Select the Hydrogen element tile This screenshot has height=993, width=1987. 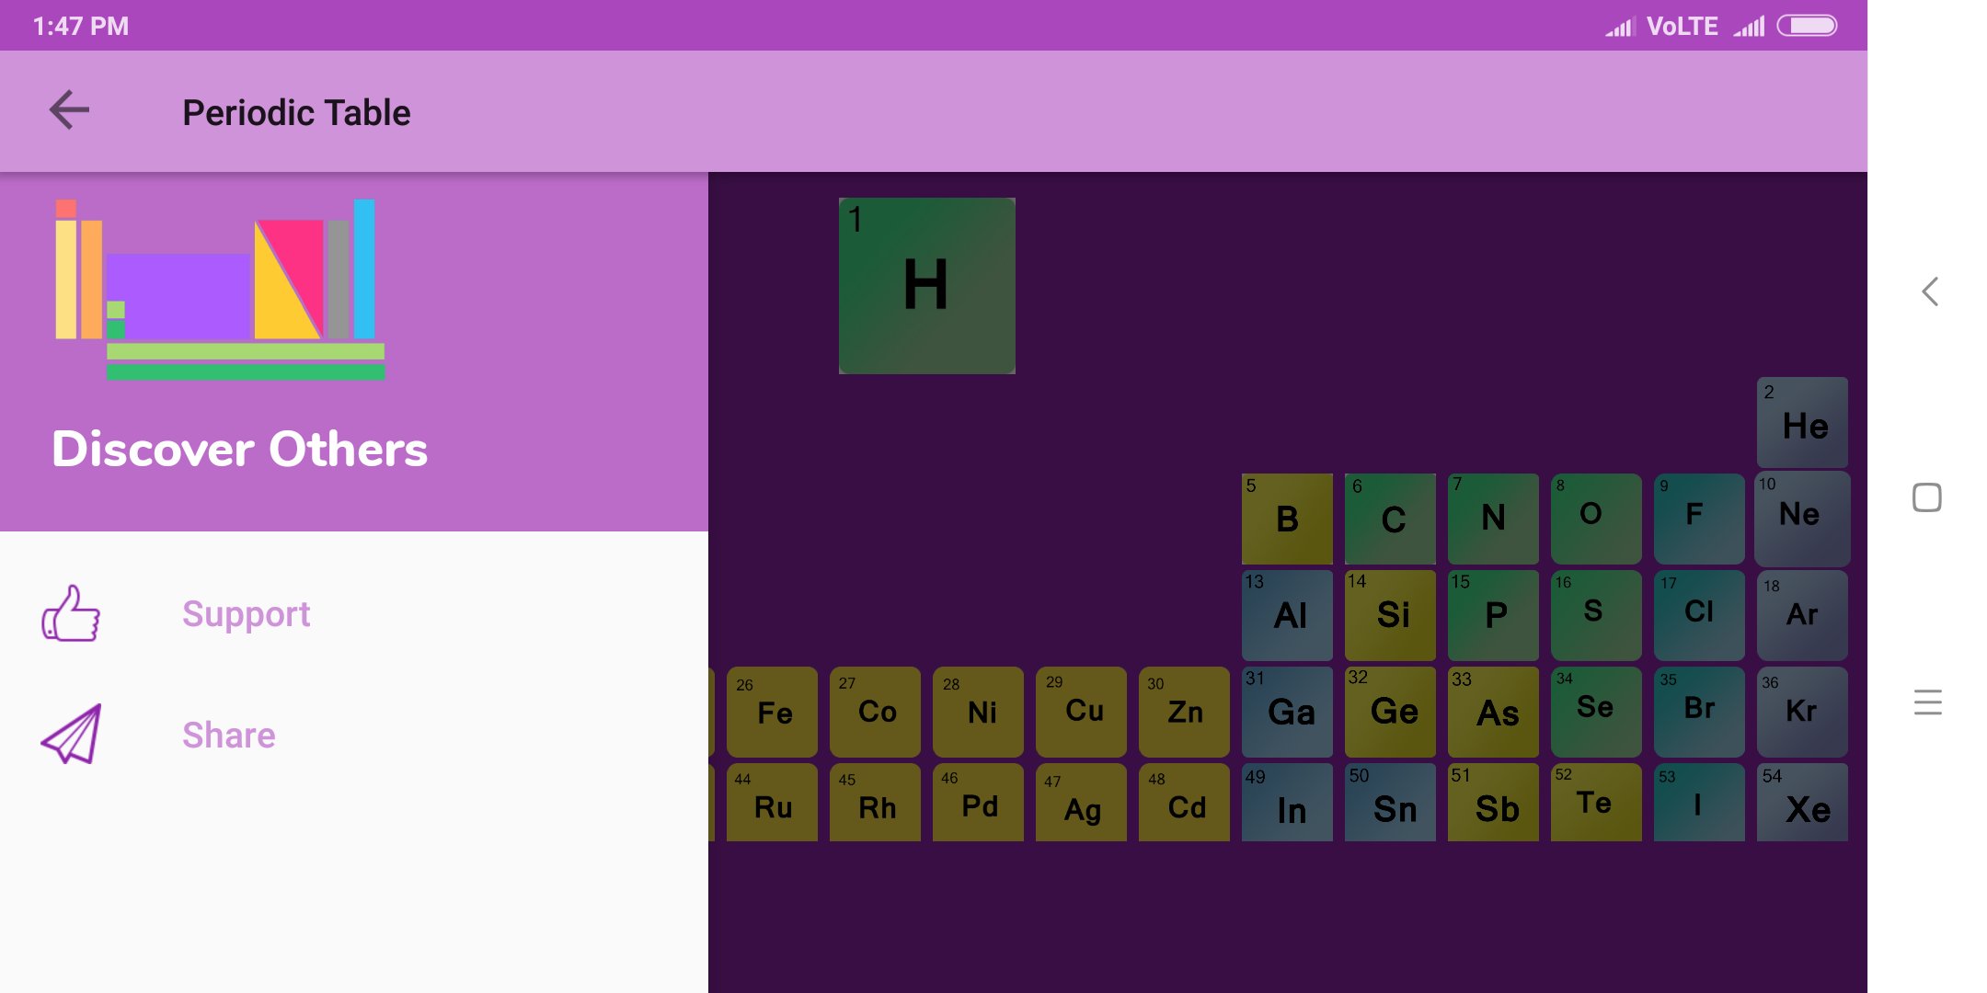tap(926, 283)
